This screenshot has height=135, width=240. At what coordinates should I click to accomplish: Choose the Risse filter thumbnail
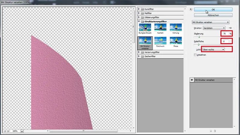point(176,41)
